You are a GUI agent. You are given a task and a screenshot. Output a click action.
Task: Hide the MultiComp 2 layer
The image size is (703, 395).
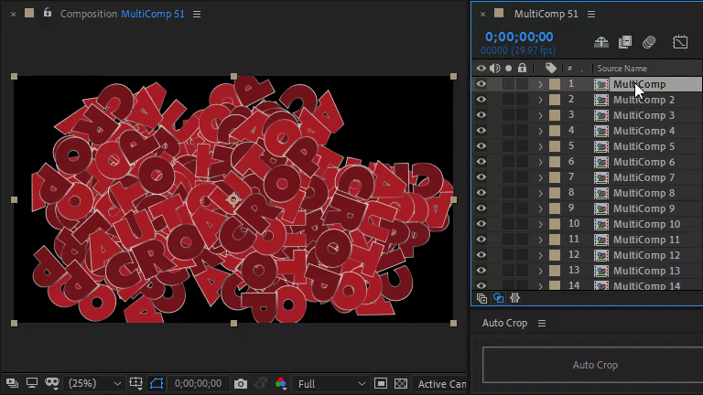[481, 100]
